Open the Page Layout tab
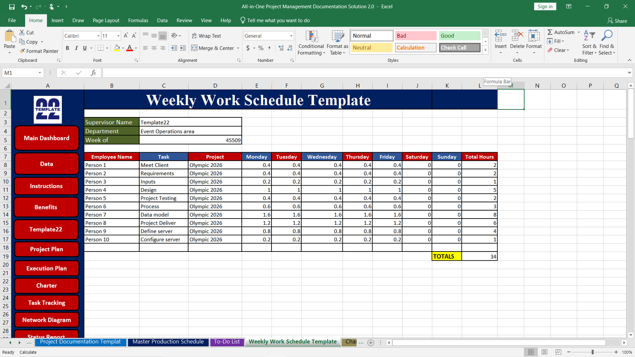635x357 pixels. [106, 20]
